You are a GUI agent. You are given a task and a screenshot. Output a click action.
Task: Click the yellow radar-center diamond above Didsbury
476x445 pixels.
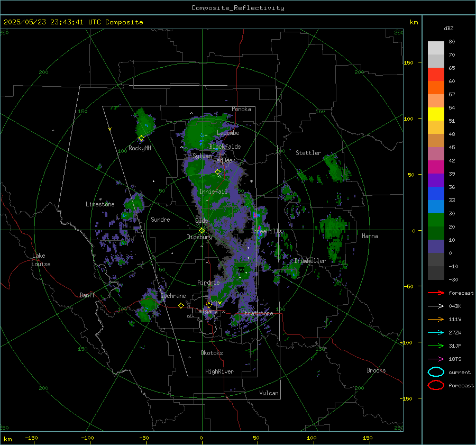point(202,231)
